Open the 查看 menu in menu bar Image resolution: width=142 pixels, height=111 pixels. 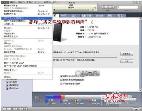pyautogui.click(x=30, y=2)
